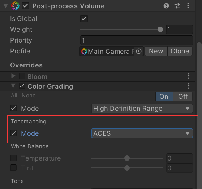Image resolution: width=202 pixels, height=189 pixels.
Task: Click the Priority input field
Action: (137, 40)
